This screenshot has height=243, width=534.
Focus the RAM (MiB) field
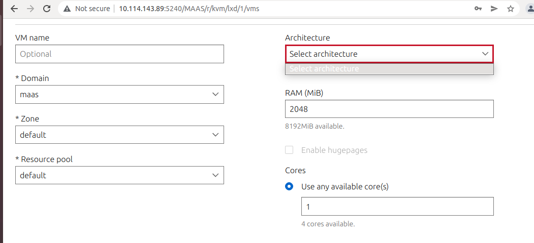[x=389, y=109]
